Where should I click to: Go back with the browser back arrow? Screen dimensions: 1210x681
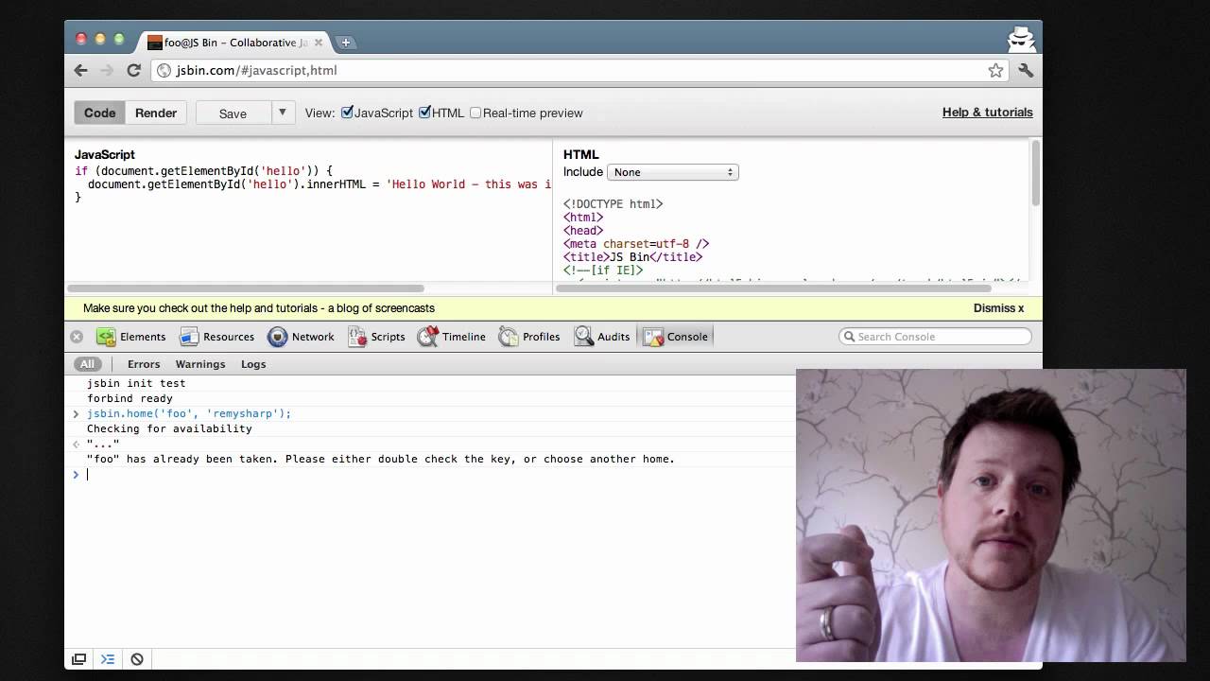click(81, 70)
